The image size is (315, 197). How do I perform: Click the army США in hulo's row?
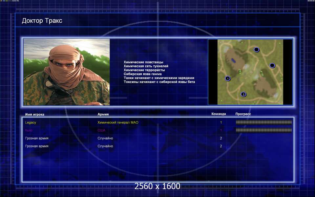coord(101,130)
